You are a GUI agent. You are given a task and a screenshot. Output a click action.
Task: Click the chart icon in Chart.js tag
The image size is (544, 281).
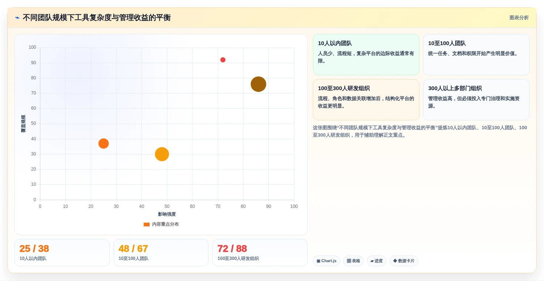point(318,261)
